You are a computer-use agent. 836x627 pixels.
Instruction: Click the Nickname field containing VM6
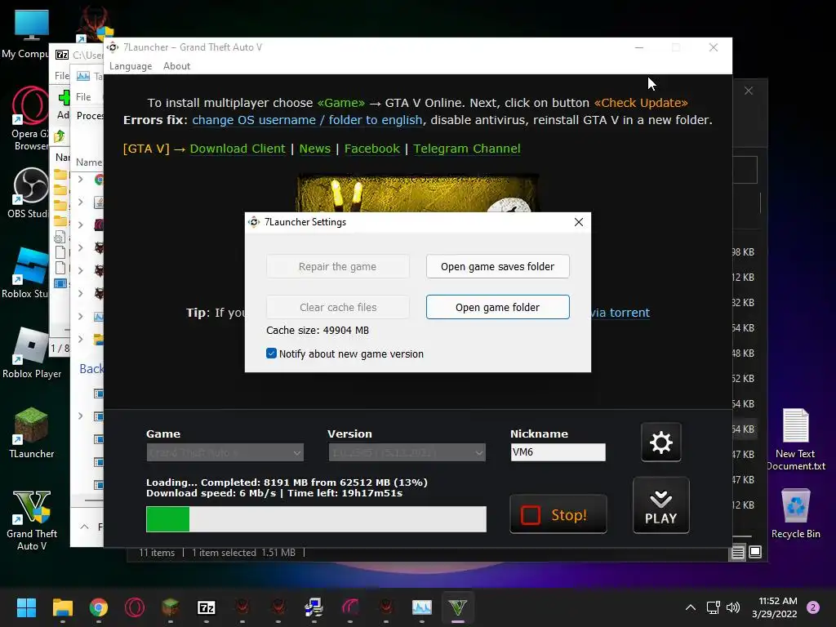tap(558, 452)
